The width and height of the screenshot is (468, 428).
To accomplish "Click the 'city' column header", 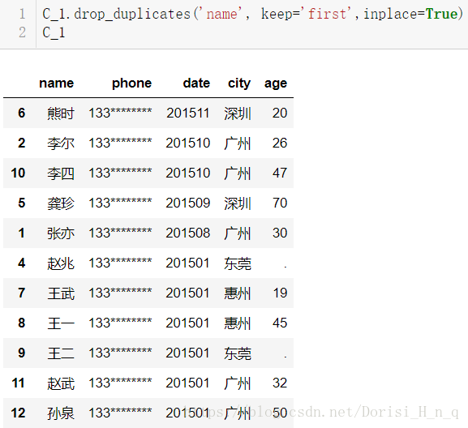I will (x=239, y=83).
